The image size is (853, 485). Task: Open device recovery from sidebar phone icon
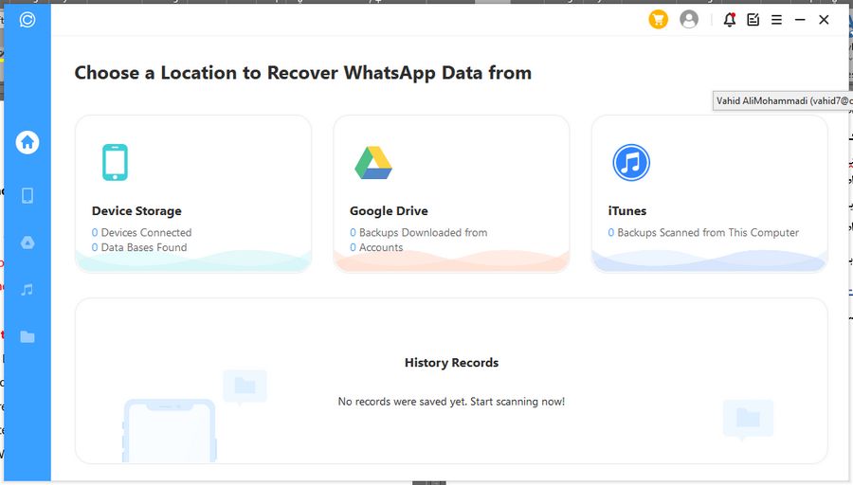click(x=27, y=195)
